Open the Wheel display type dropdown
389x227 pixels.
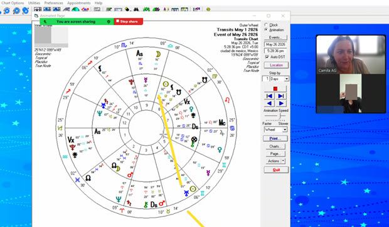[x=285, y=129]
